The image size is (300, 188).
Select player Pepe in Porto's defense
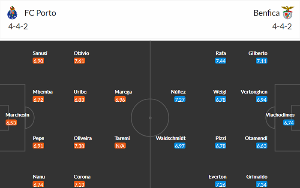pyautogui.click(x=39, y=138)
